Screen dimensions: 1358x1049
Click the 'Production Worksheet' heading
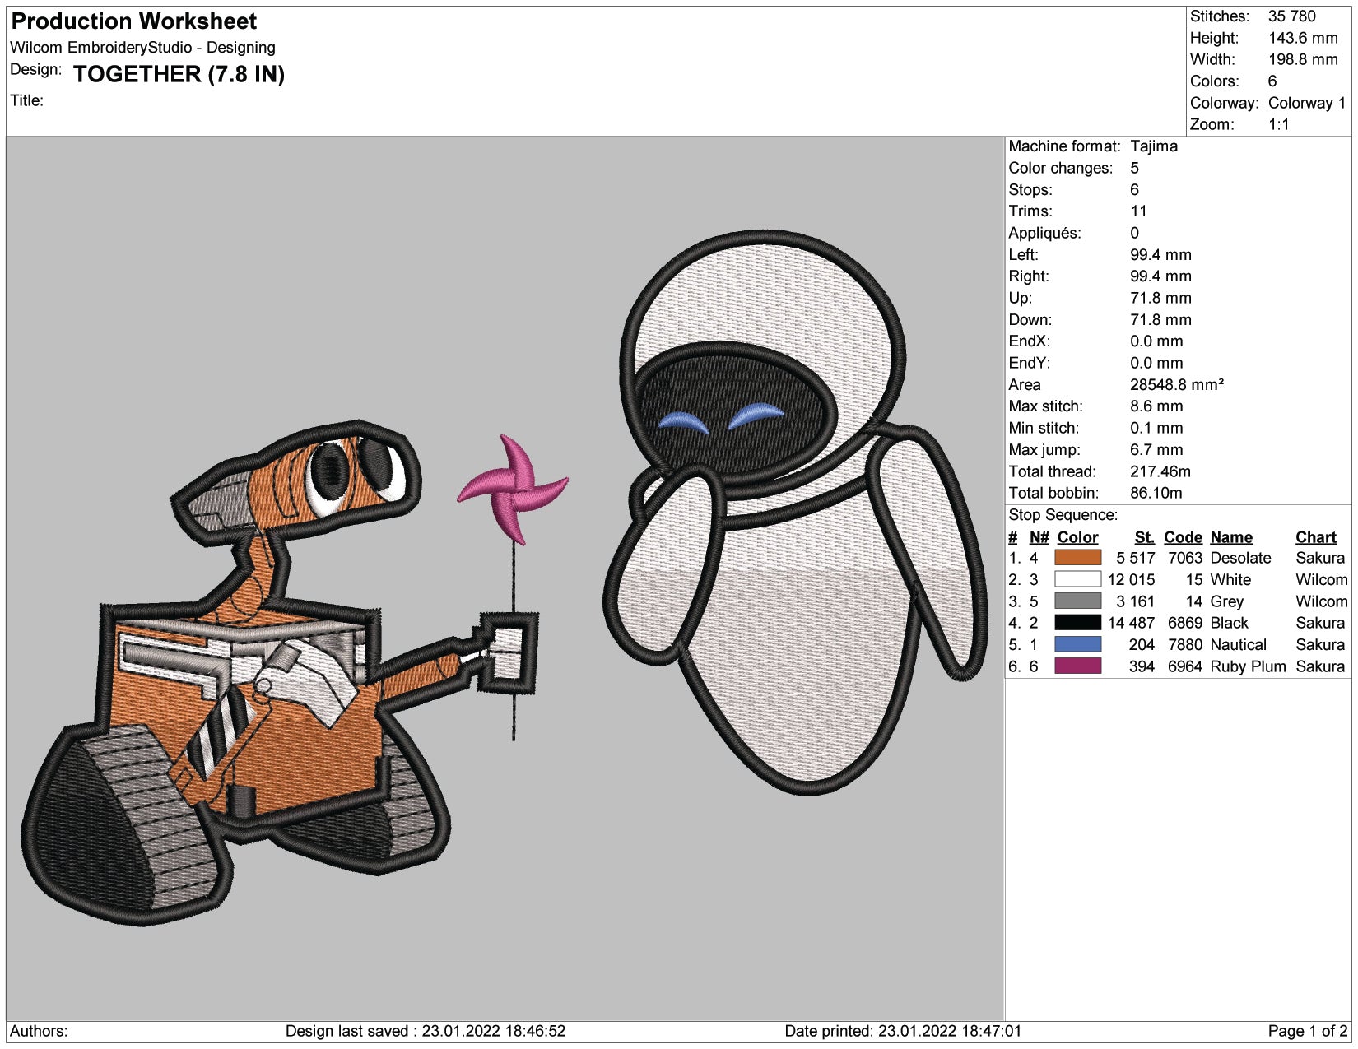pyautogui.click(x=134, y=21)
